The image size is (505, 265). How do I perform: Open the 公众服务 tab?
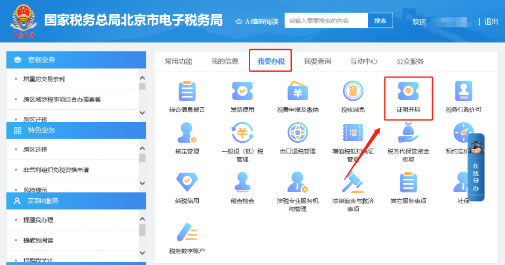tap(411, 62)
